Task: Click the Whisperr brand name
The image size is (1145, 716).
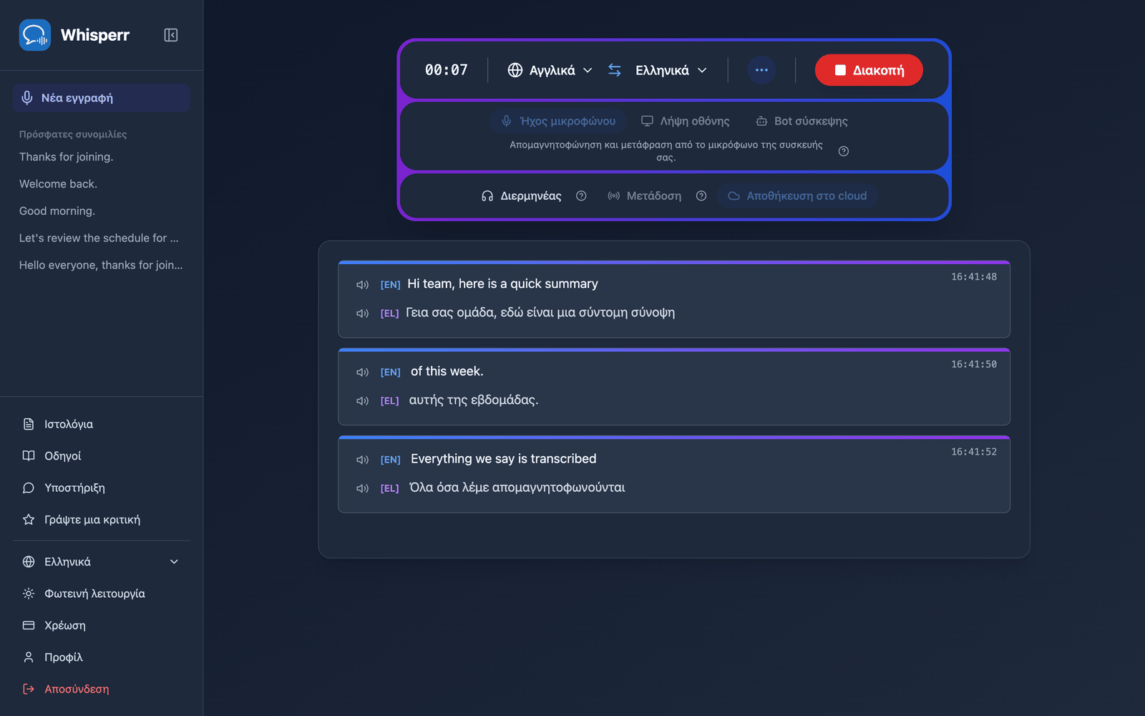Action: pyautogui.click(x=95, y=35)
